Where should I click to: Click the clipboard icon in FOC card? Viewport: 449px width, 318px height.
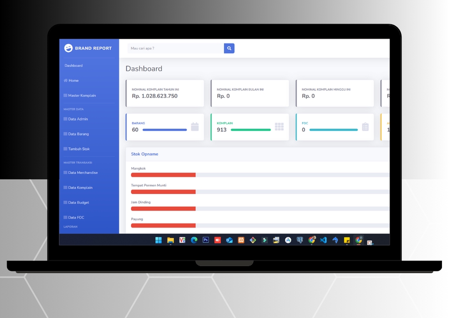tap(365, 127)
